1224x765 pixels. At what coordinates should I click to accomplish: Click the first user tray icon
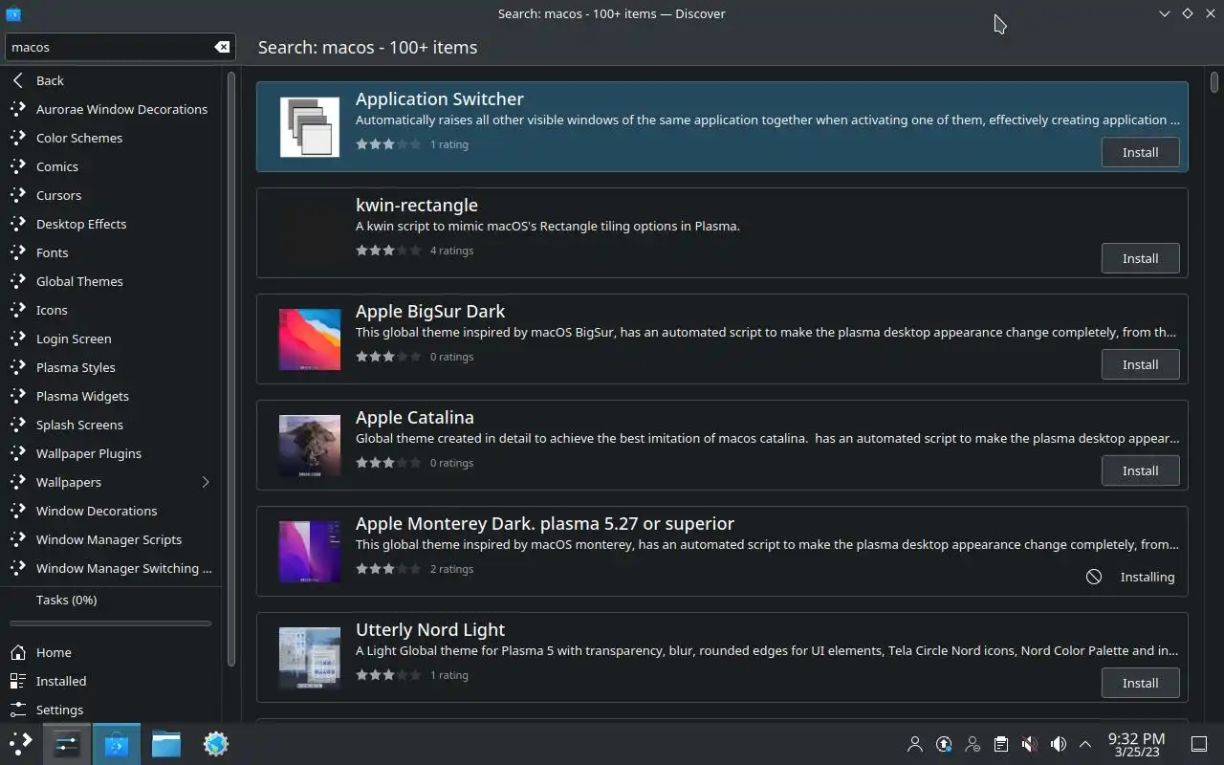coord(915,744)
